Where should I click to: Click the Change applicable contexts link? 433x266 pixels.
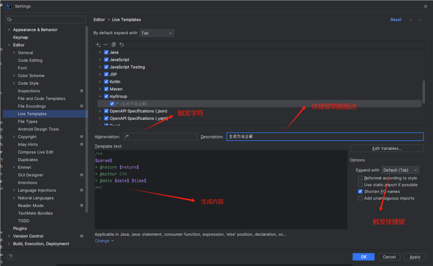(x=104, y=241)
